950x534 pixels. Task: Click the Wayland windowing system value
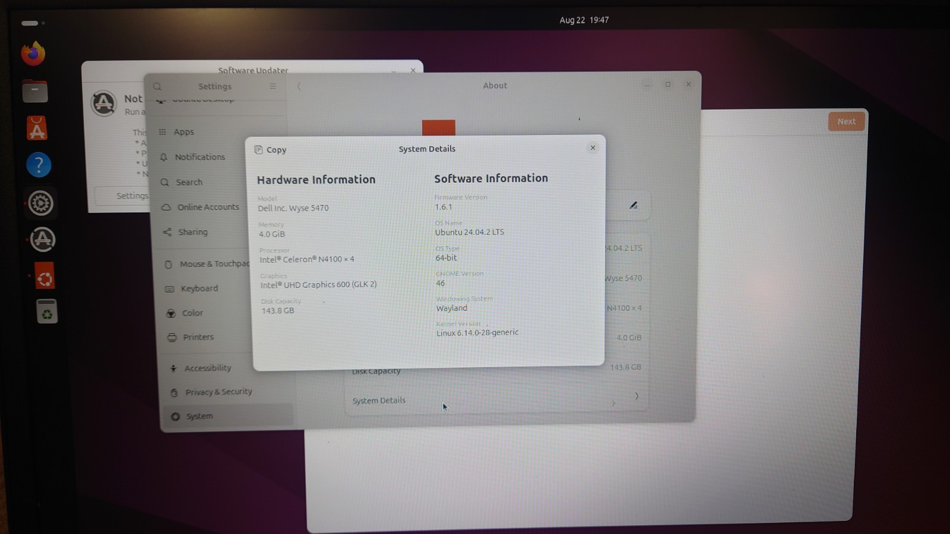coord(452,308)
